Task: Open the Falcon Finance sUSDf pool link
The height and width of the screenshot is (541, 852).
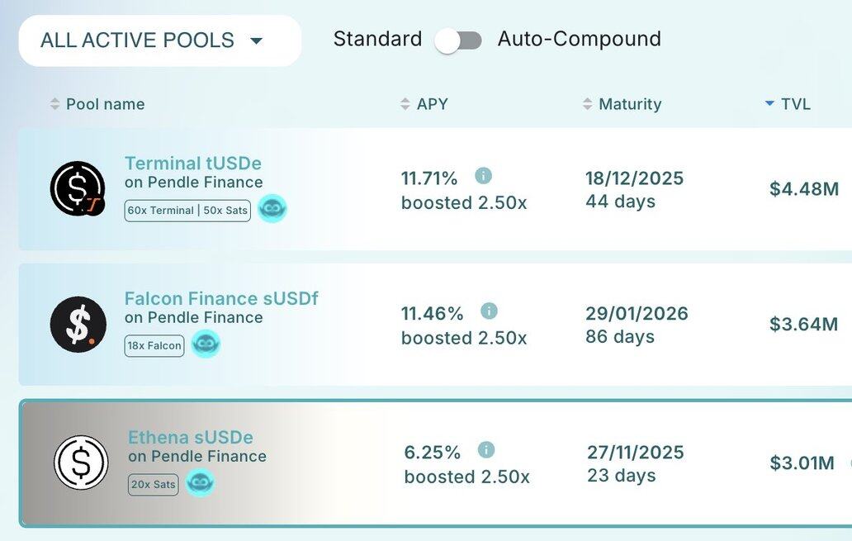Action: pos(221,298)
